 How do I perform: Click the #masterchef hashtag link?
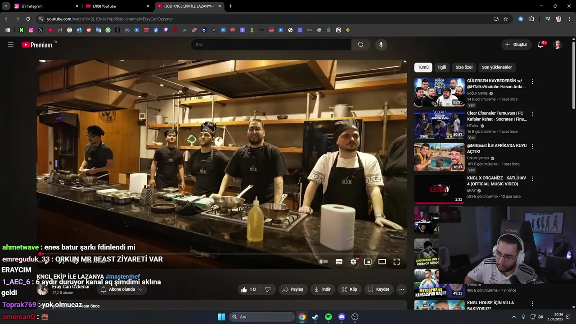pos(122,277)
